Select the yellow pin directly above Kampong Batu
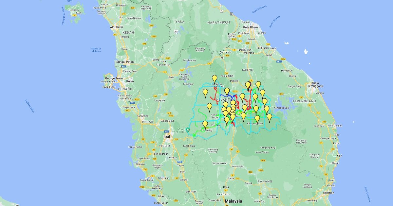Viewport: 393px width, 206px height. pyautogui.click(x=257, y=119)
